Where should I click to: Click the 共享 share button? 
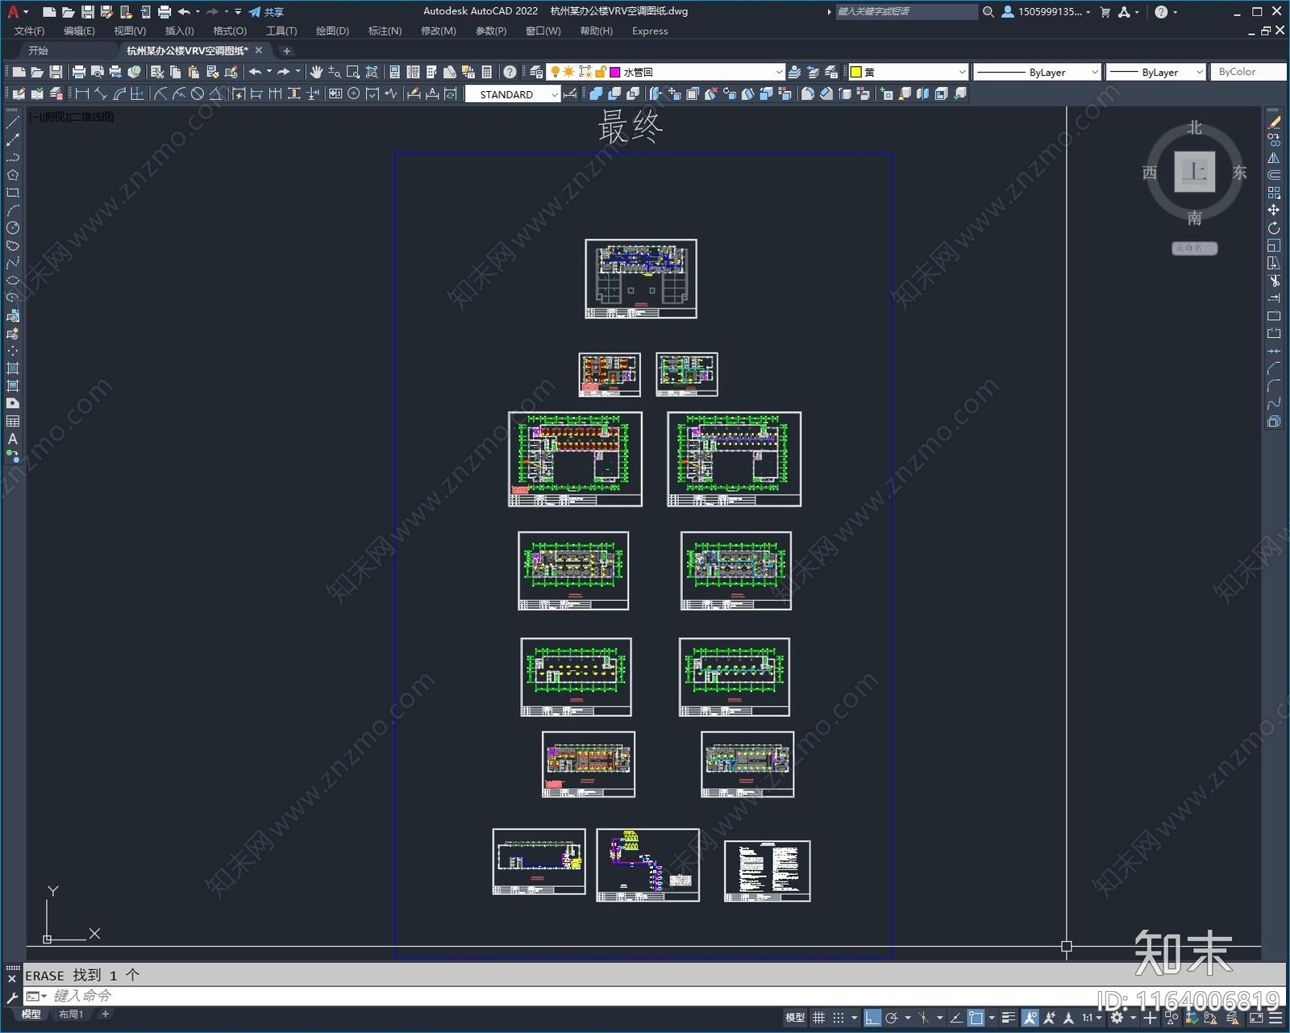point(267,12)
